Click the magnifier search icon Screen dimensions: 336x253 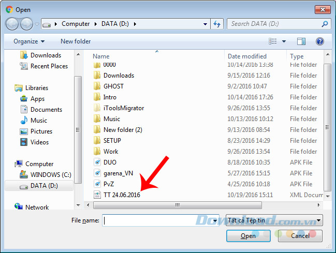click(x=325, y=24)
